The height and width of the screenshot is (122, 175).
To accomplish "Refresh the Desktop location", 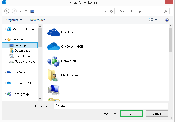I will (x=111, y=11).
